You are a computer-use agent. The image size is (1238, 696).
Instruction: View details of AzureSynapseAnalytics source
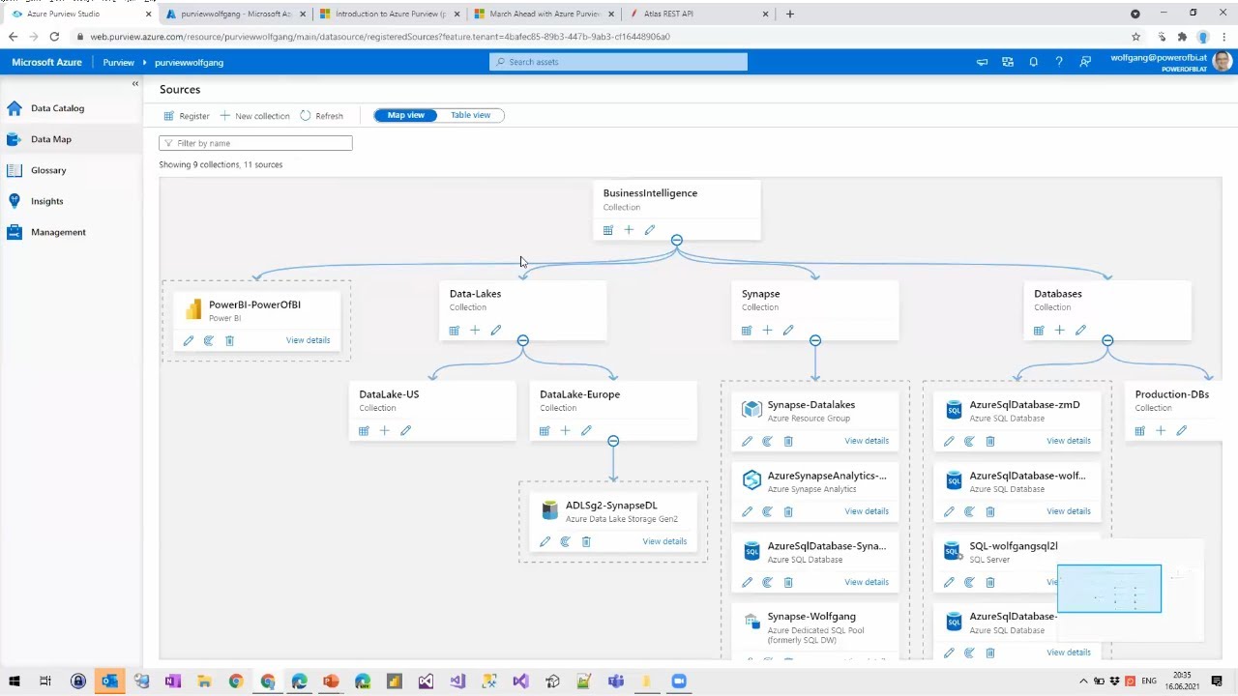867,511
